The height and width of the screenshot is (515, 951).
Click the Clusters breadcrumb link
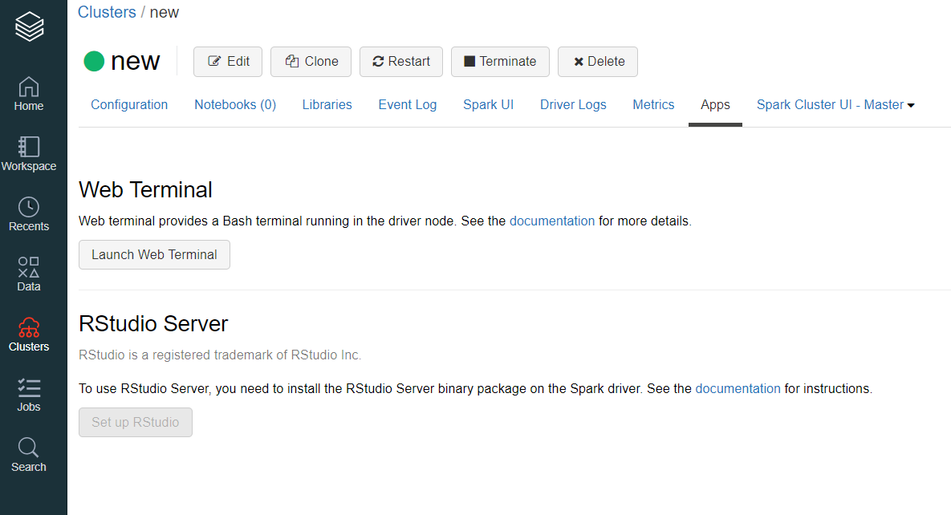click(107, 12)
